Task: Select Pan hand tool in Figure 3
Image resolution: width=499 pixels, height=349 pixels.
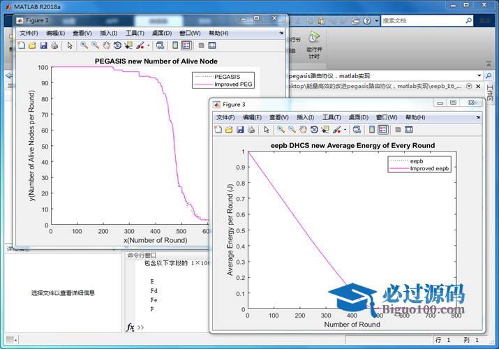Action: [x=303, y=130]
